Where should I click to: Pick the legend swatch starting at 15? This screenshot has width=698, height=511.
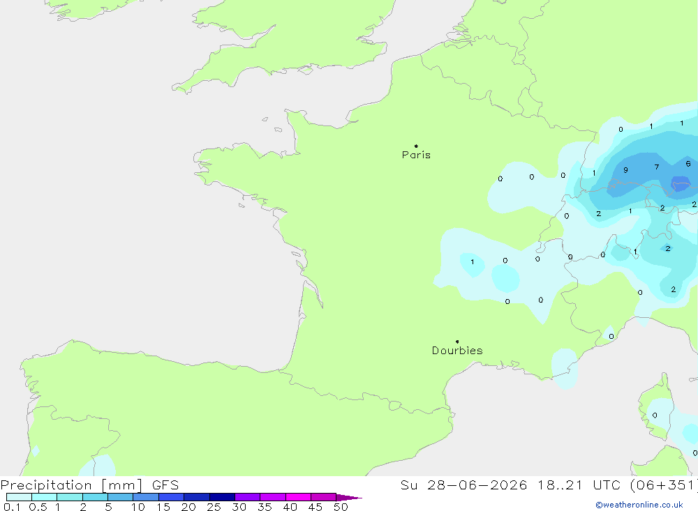(172, 497)
